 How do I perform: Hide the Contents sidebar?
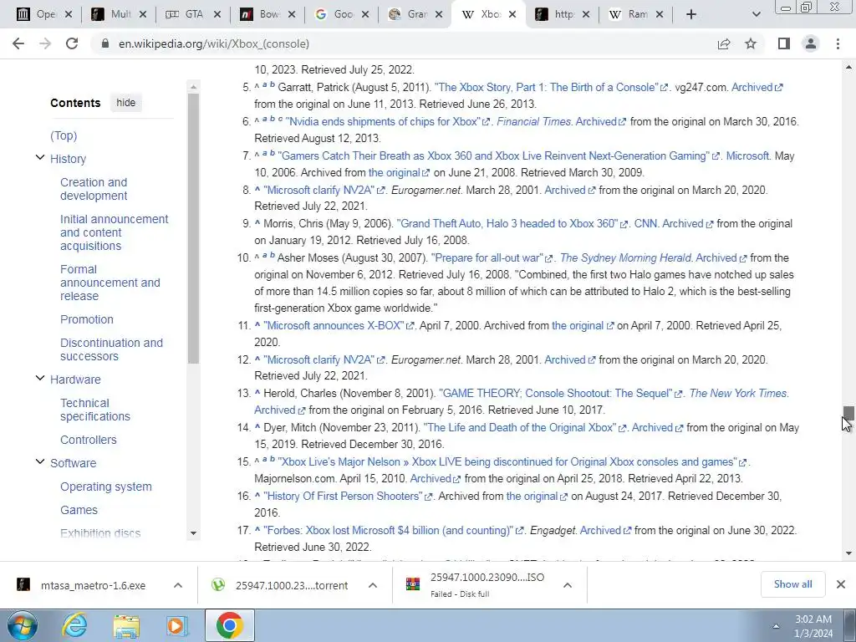pos(125,103)
